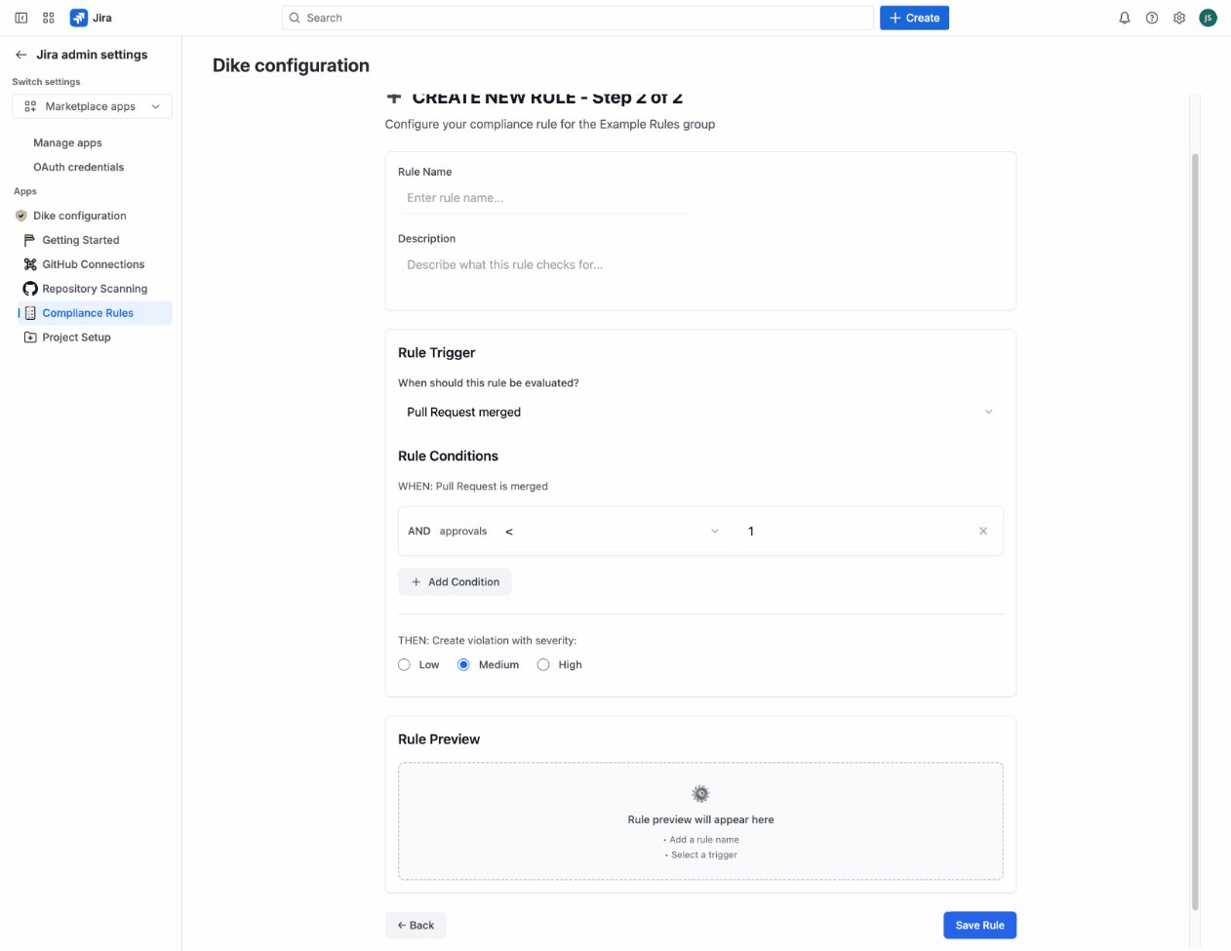Select Medium severity radio button
This screenshot has height=951, width=1231.
(x=464, y=665)
